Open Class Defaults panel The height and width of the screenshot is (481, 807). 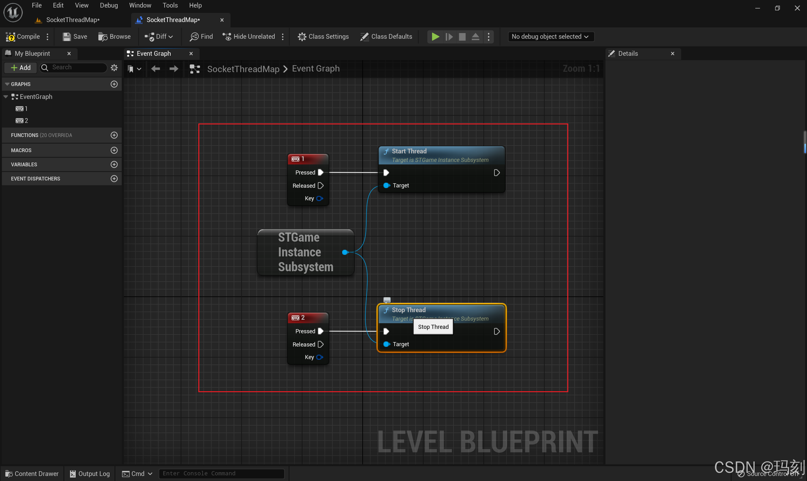386,37
